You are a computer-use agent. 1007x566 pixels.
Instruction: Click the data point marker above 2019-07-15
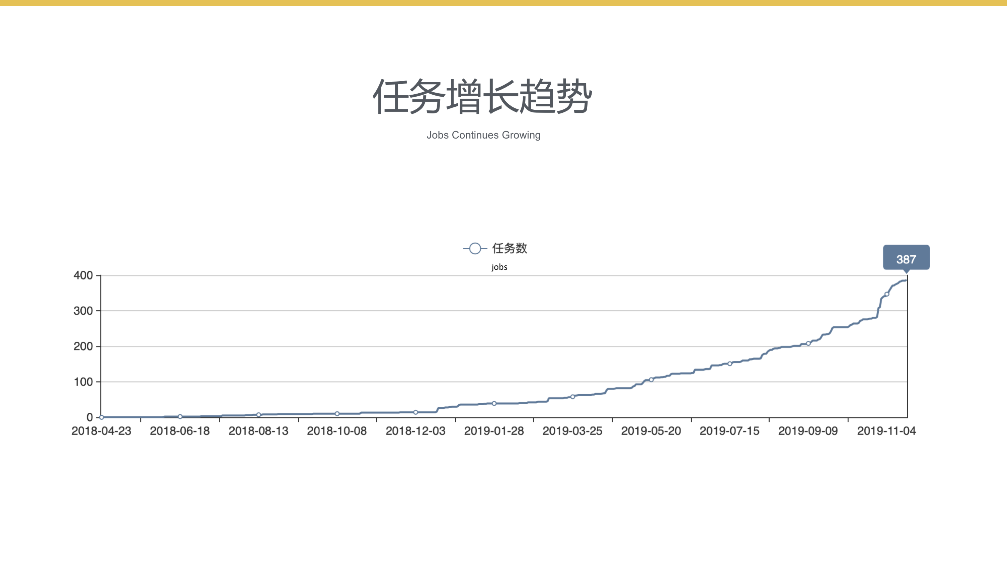(729, 364)
